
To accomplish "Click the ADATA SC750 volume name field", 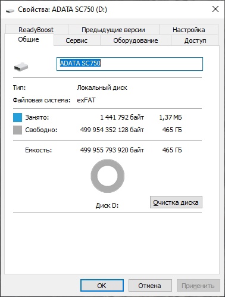I will [x=130, y=64].
